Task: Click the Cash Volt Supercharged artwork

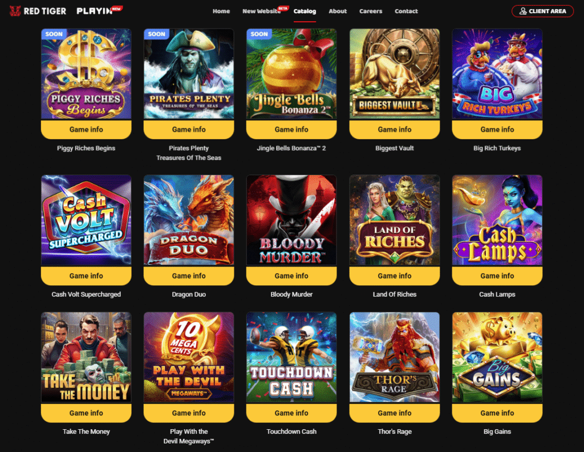Action: coord(86,220)
